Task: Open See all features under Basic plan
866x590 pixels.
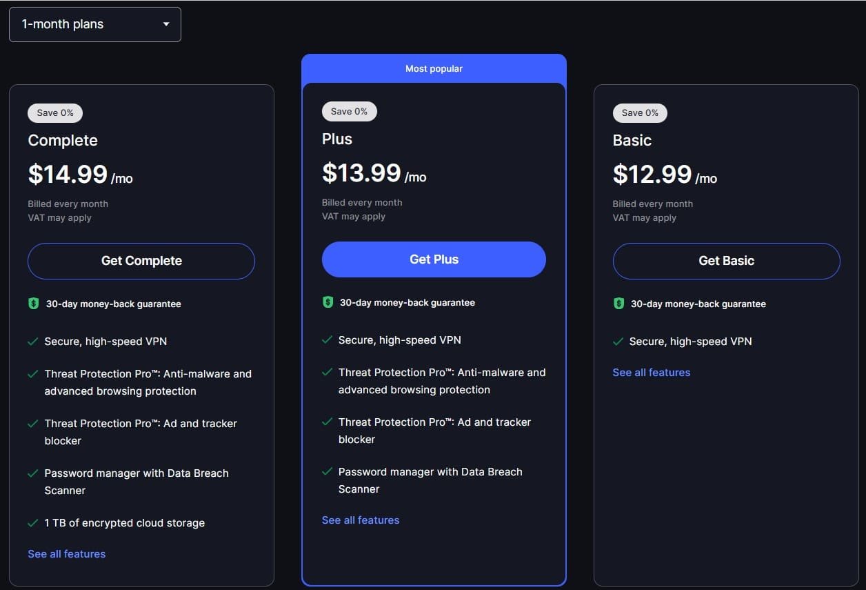Action: coord(652,373)
